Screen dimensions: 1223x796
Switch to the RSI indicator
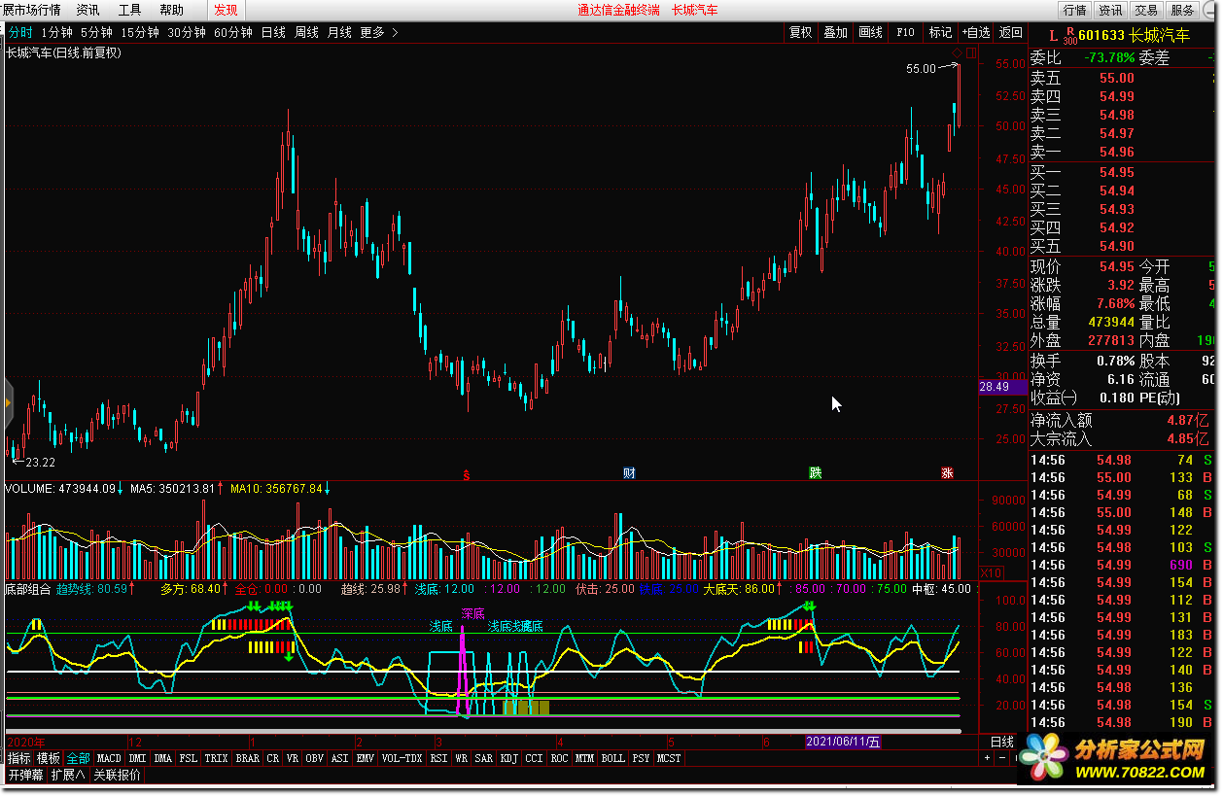point(439,758)
